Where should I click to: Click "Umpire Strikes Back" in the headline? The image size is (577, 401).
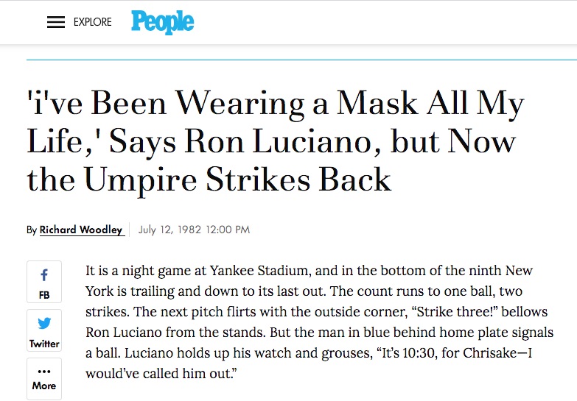point(237,179)
